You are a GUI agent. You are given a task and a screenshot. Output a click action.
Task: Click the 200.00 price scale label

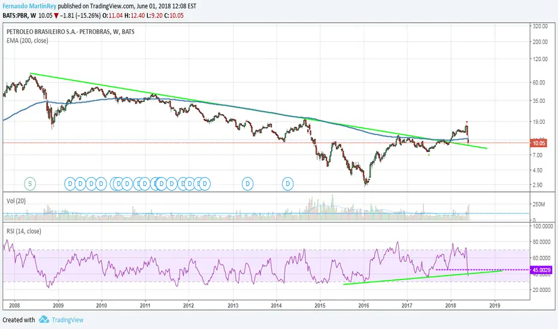(x=540, y=42)
